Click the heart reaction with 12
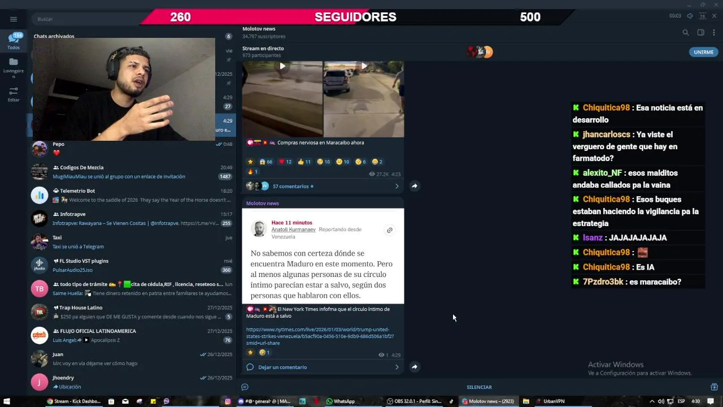The height and width of the screenshot is (407, 723). pyautogui.click(x=285, y=162)
